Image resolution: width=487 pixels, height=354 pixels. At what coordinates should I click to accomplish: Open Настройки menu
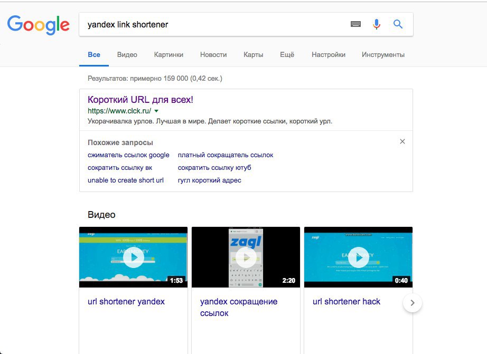point(329,55)
